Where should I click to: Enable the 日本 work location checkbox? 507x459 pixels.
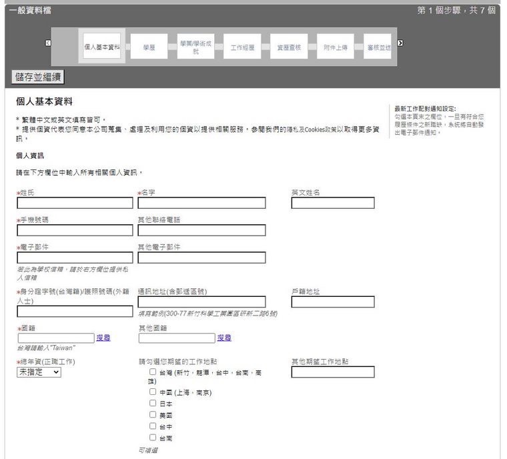[153, 404]
